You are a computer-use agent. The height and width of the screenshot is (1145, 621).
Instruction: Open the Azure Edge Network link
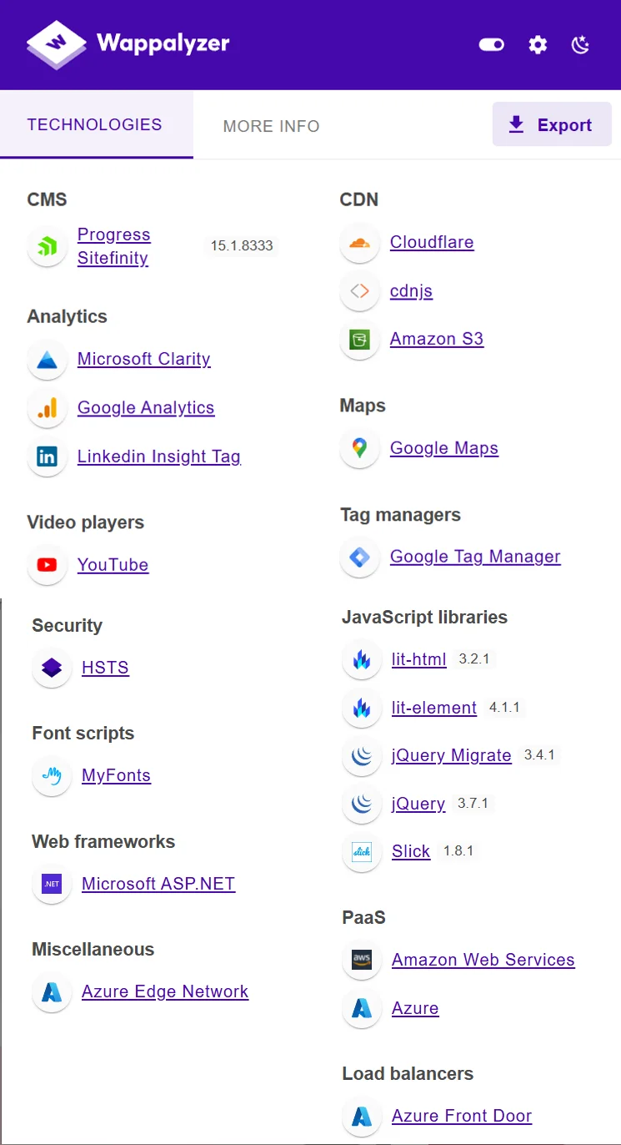point(165,991)
